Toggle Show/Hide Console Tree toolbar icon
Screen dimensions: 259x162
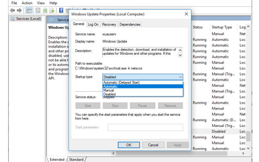pyautogui.click(x=29, y=11)
